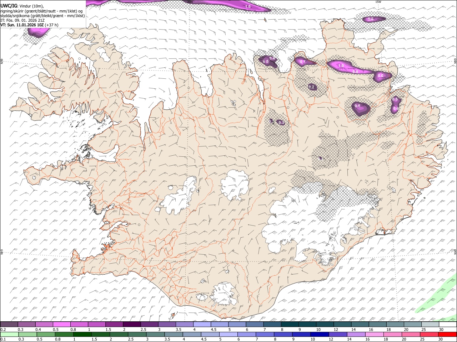Select the dark teal 8–9 snow legend swatch

[290, 324]
